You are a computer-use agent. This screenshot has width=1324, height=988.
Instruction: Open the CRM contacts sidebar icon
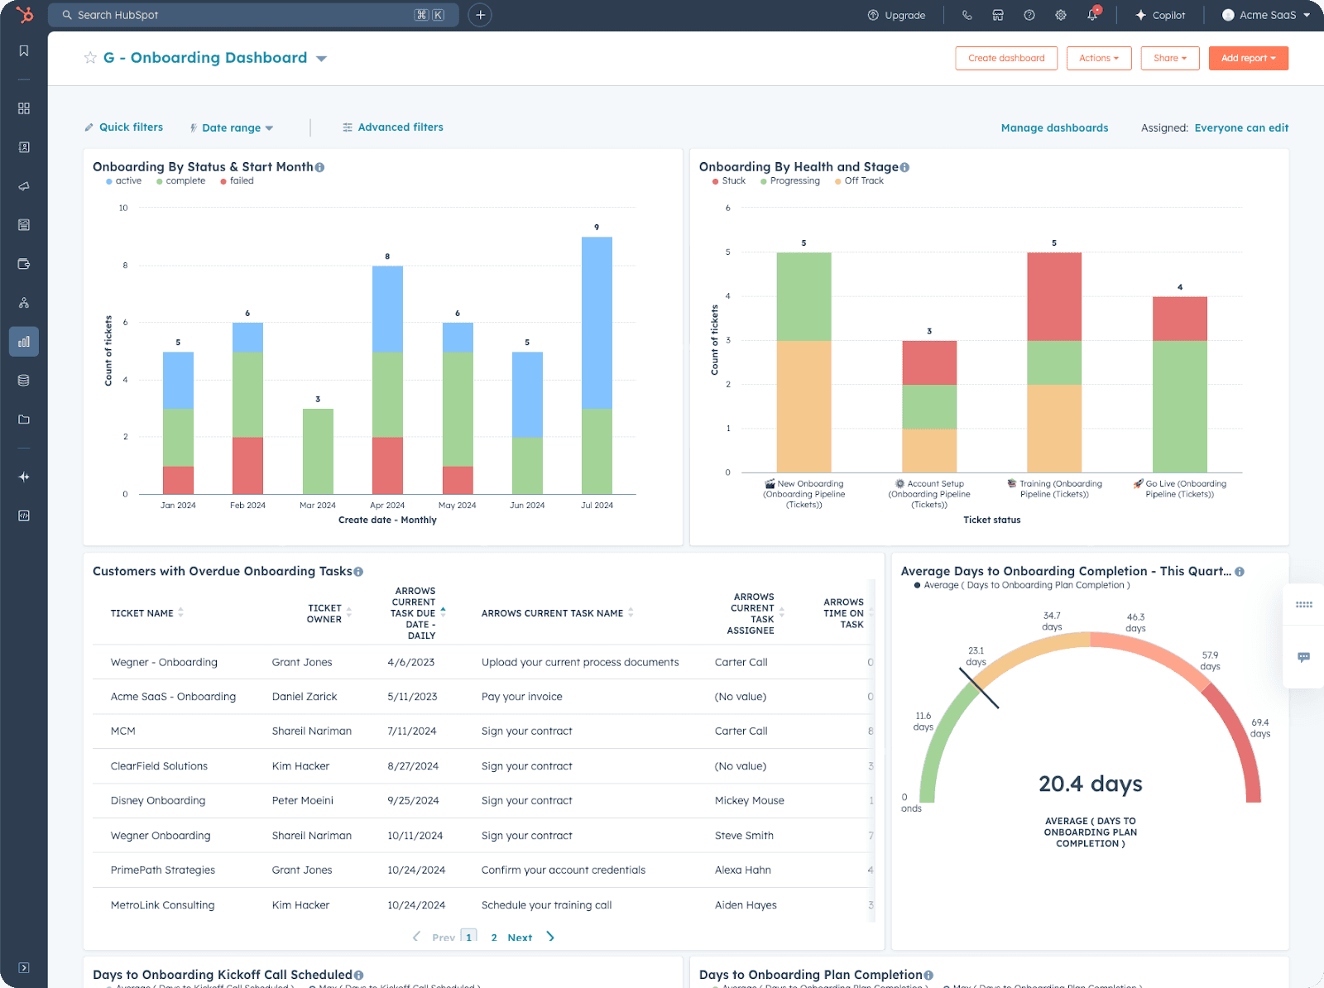(x=24, y=147)
